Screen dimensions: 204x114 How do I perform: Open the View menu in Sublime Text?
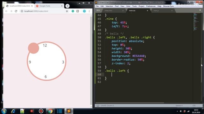(122, 6)
